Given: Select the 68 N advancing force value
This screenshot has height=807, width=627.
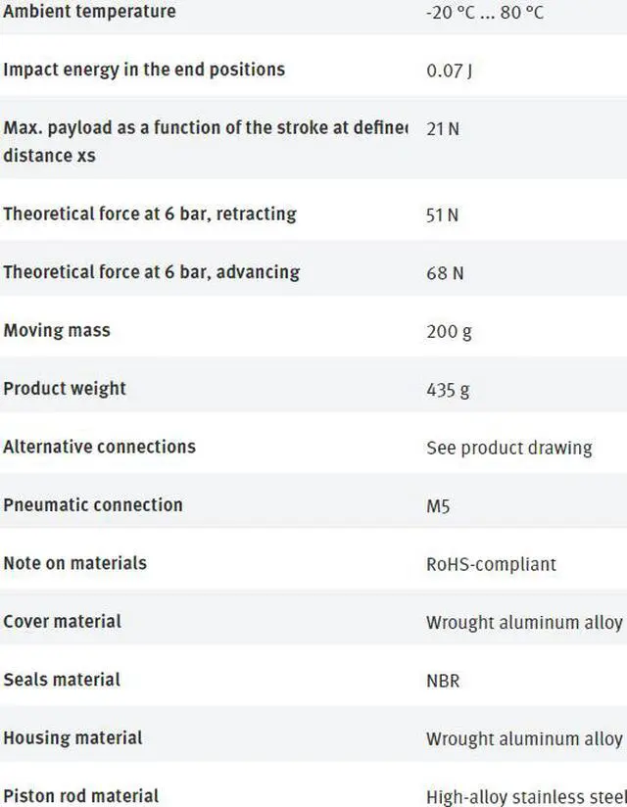Looking at the screenshot, I should pos(445,273).
